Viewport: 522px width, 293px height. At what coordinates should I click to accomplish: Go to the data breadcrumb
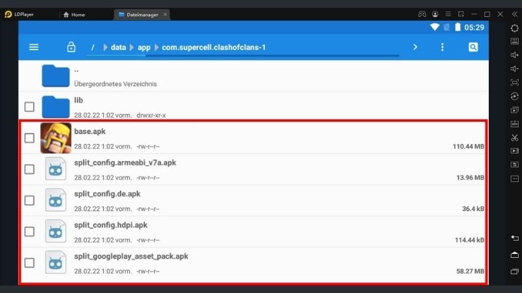click(x=118, y=48)
